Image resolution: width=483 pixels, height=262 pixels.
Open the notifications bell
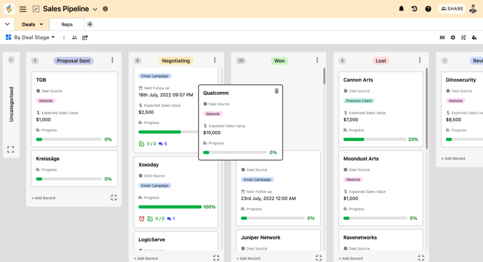[401, 9]
